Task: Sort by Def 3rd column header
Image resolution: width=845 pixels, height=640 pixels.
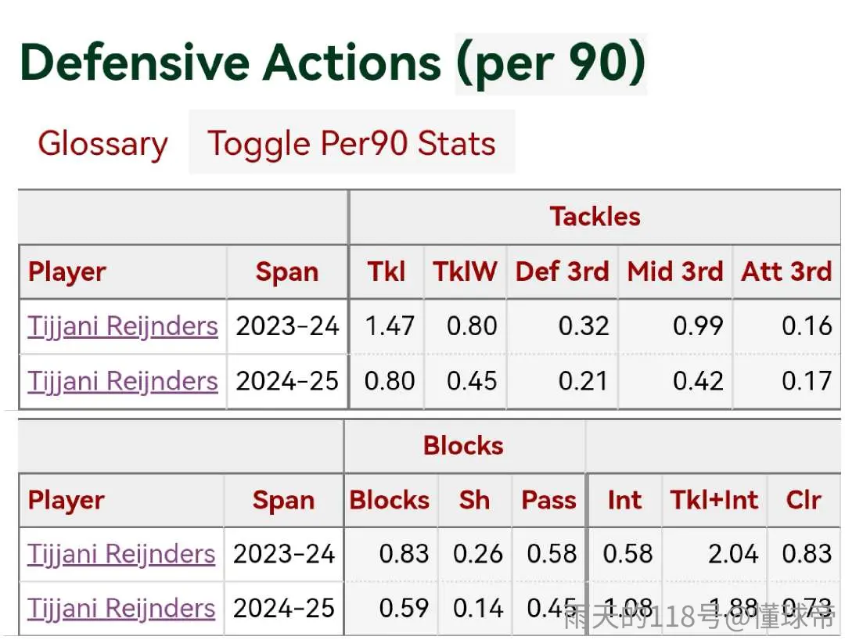Action: [563, 271]
